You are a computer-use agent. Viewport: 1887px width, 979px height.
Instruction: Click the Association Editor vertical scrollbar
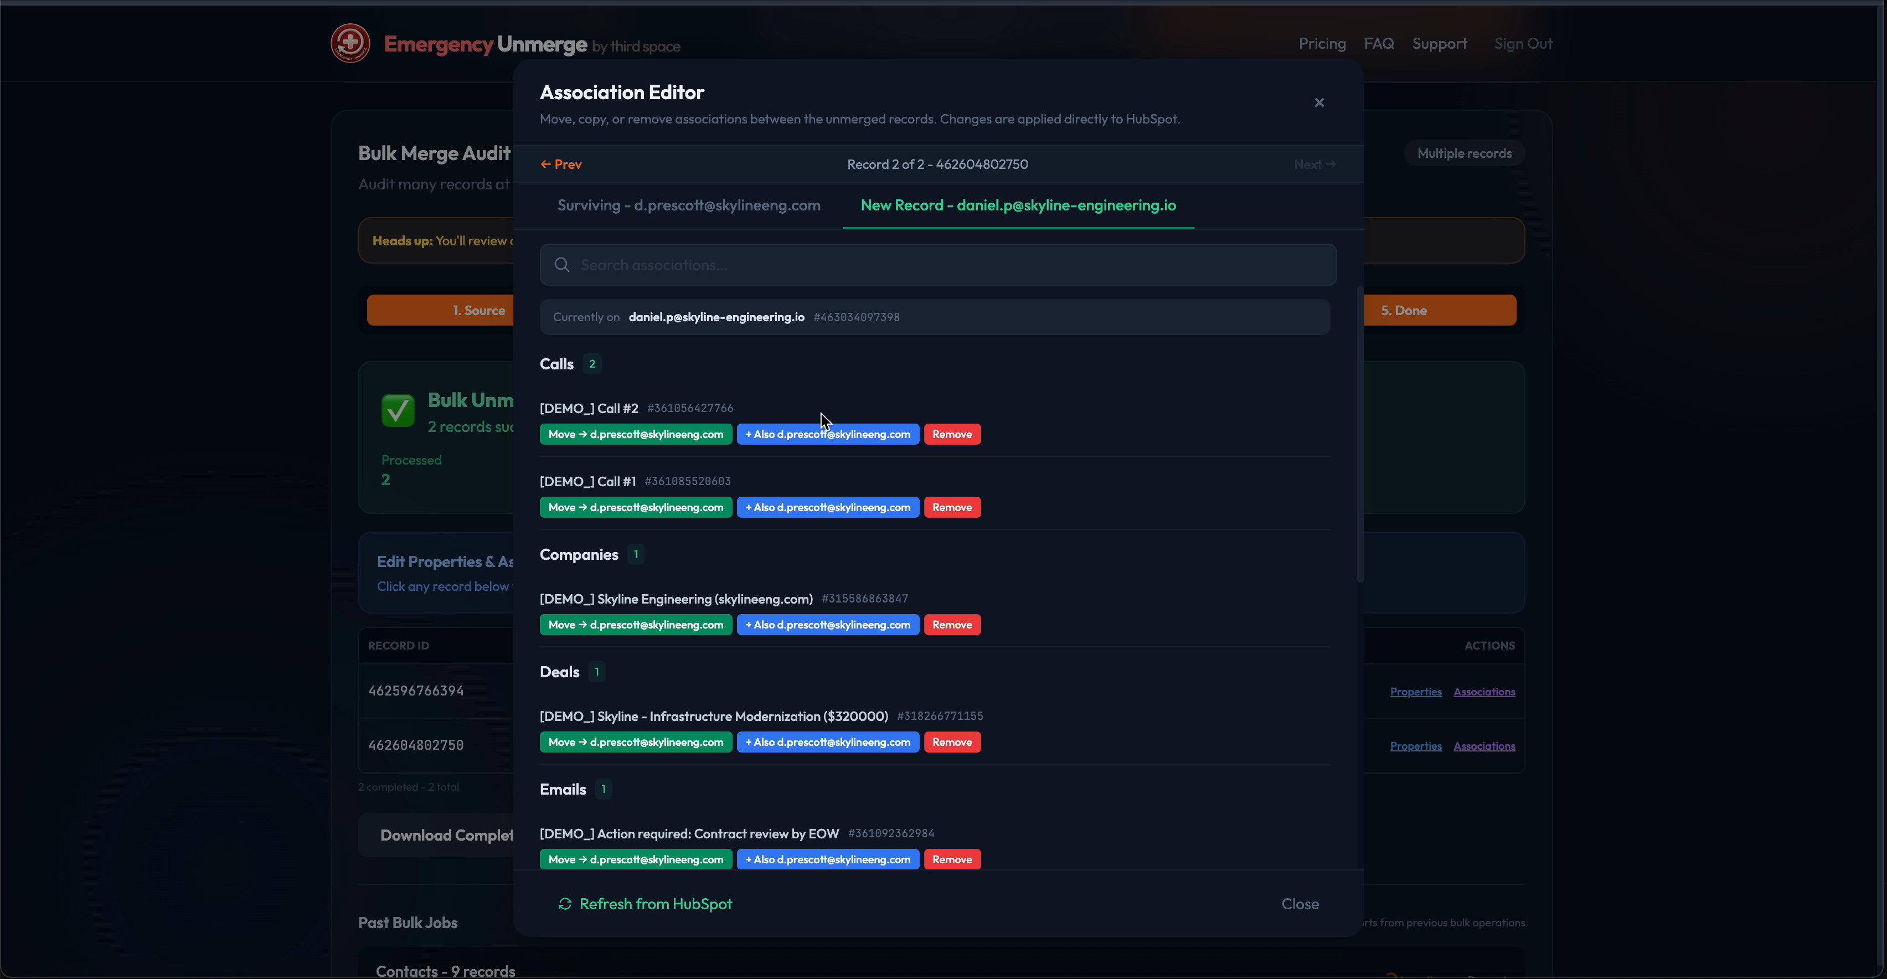point(1360,434)
